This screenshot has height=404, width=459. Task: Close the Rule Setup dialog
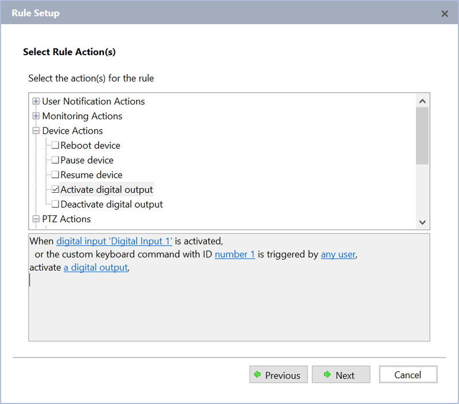(445, 13)
